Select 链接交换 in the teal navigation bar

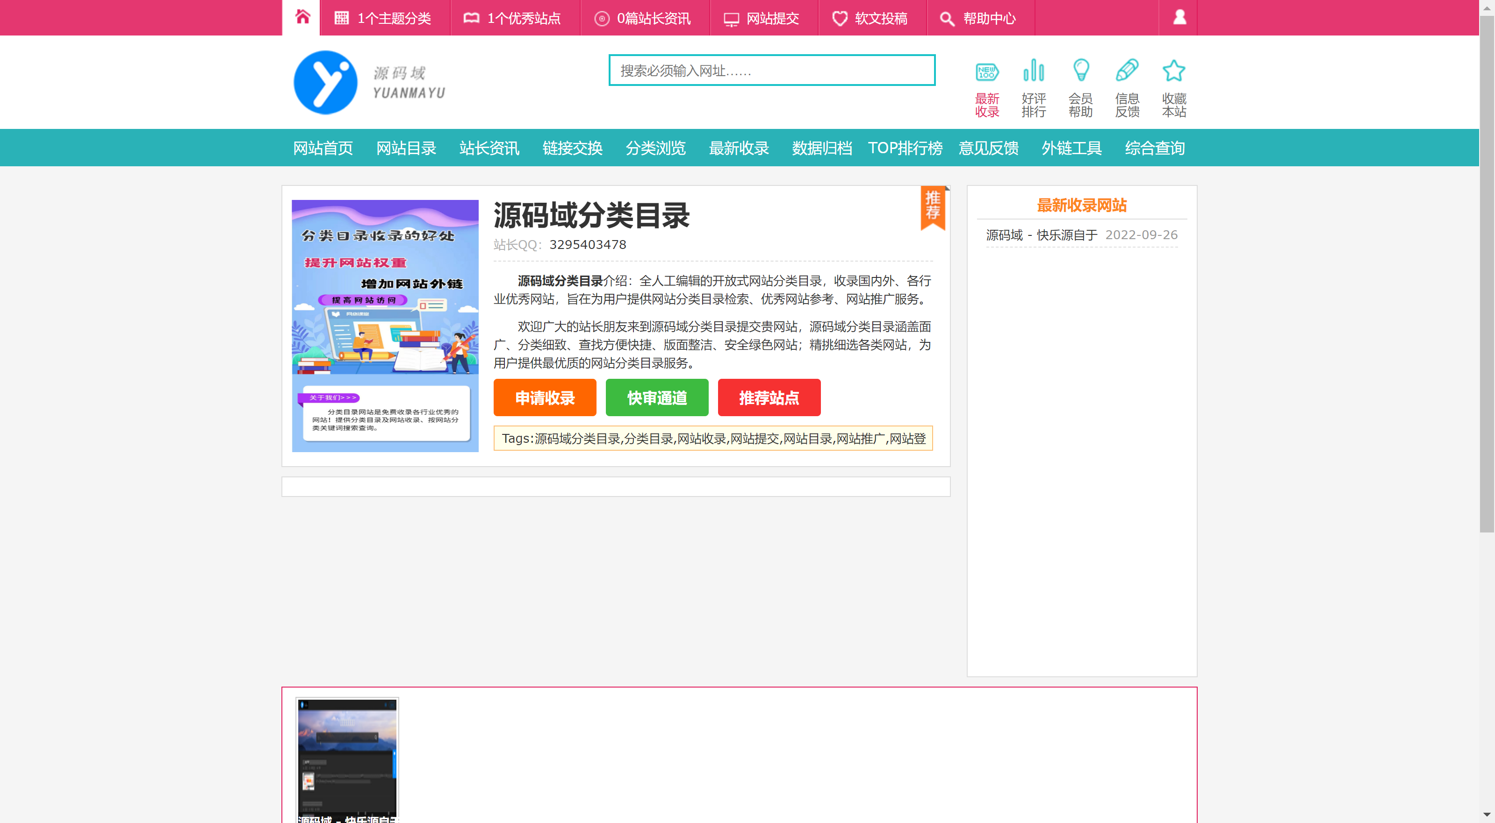pyautogui.click(x=572, y=149)
